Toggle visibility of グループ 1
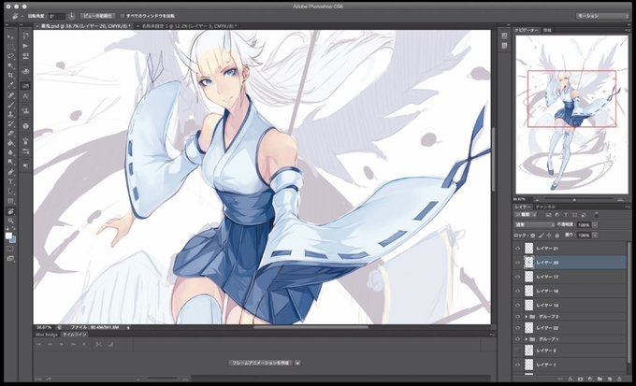The width and height of the screenshot is (636, 386). point(517,339)
